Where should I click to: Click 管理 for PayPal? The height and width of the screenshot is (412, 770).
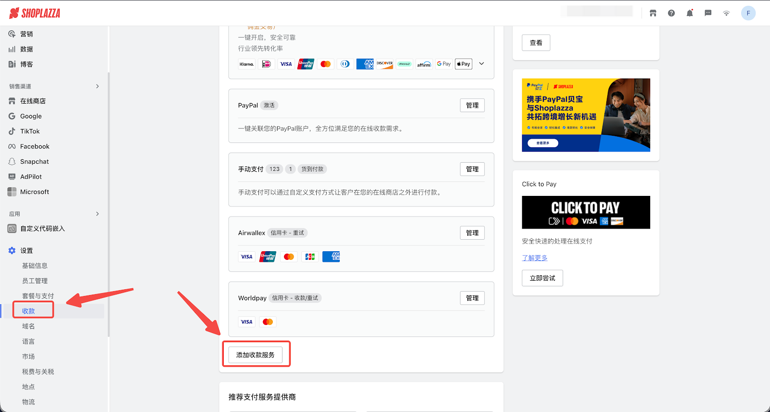472,105
